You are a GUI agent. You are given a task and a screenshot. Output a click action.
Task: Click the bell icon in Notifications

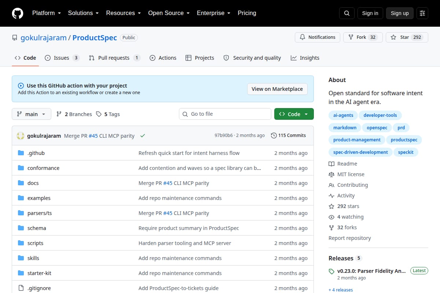coord(302,37)
